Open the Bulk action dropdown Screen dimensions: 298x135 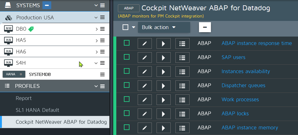coord(159,27)
